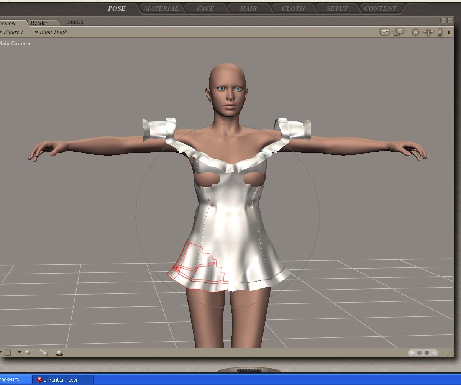Click the single sphere tracking mode icon

point(28,352)
